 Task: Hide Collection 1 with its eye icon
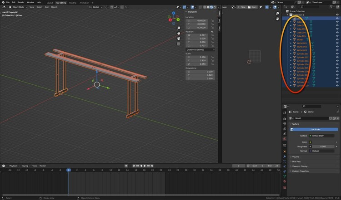click(337, 15)
